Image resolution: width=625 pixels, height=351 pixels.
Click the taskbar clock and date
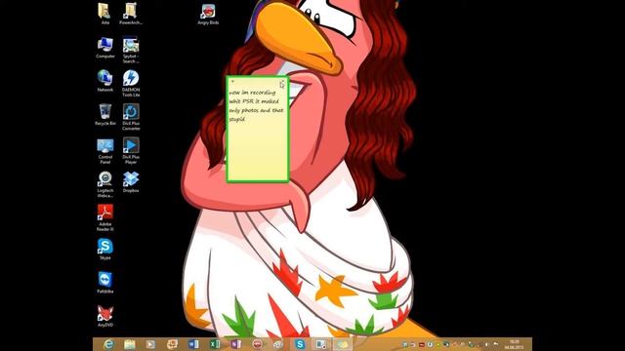(514, 344)
